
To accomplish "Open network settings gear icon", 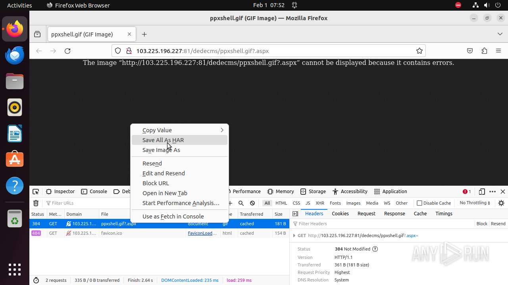I will (501, 203).
